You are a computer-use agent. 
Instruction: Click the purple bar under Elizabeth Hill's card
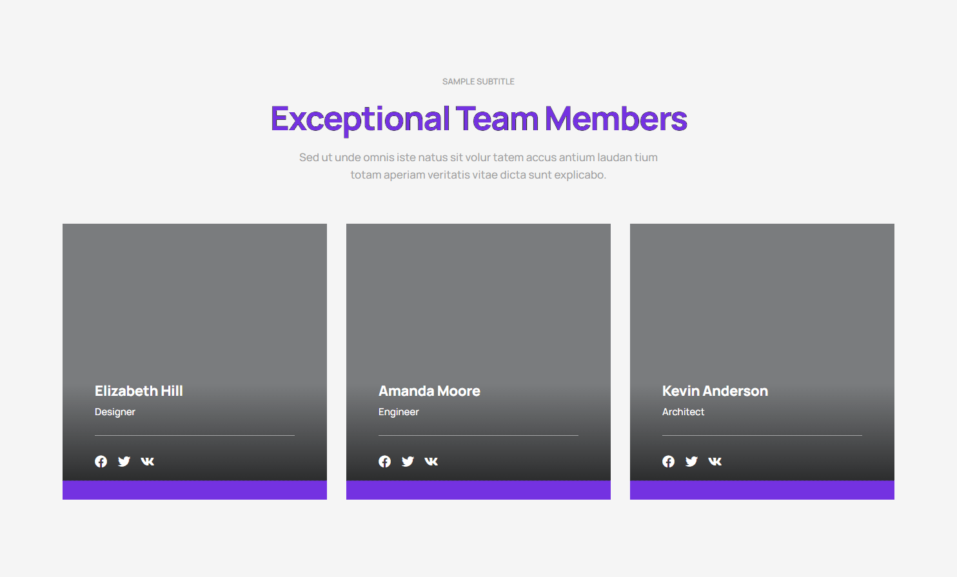(x=195, y=490)
